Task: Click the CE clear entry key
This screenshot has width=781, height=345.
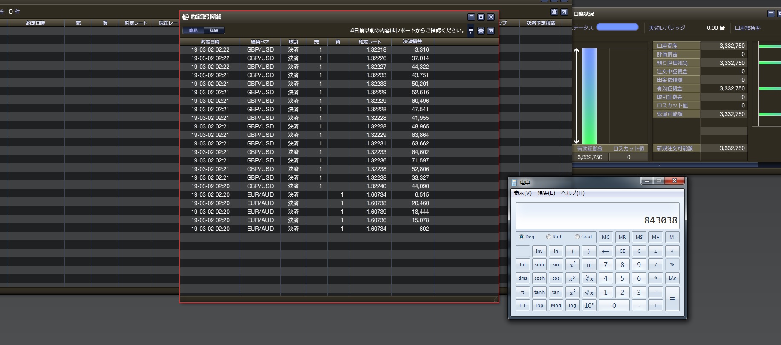Action: point(622,251)
